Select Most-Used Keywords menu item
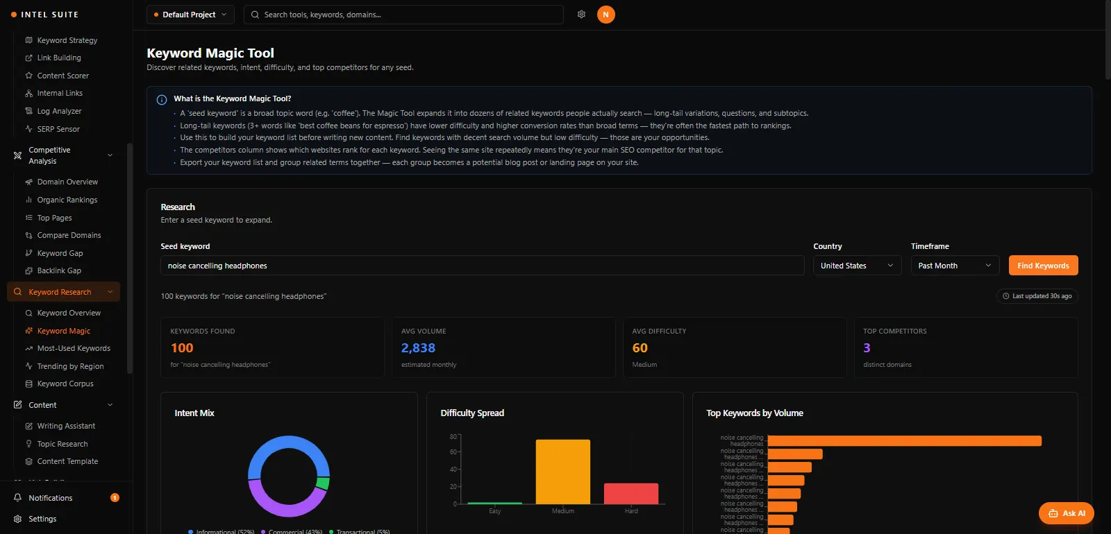The image size is (1111, 534). [74, 348]
